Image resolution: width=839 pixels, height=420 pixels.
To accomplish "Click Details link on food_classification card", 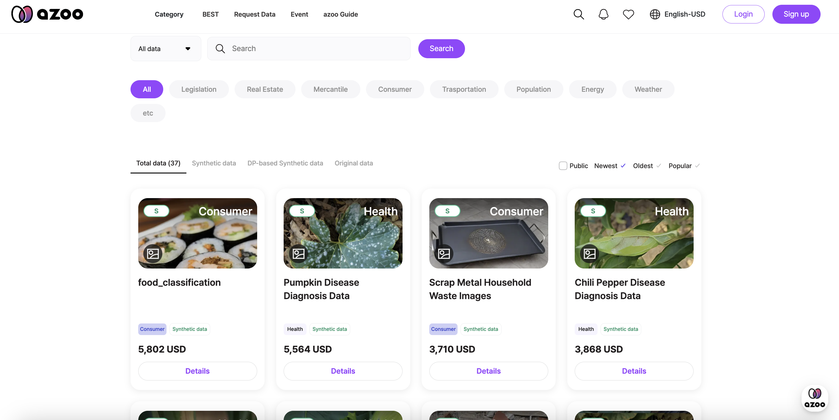I will click(x=197, y=371).
